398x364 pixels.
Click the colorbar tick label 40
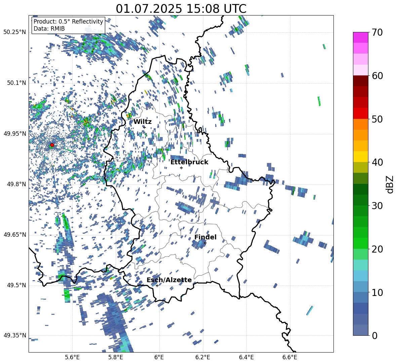377,162
